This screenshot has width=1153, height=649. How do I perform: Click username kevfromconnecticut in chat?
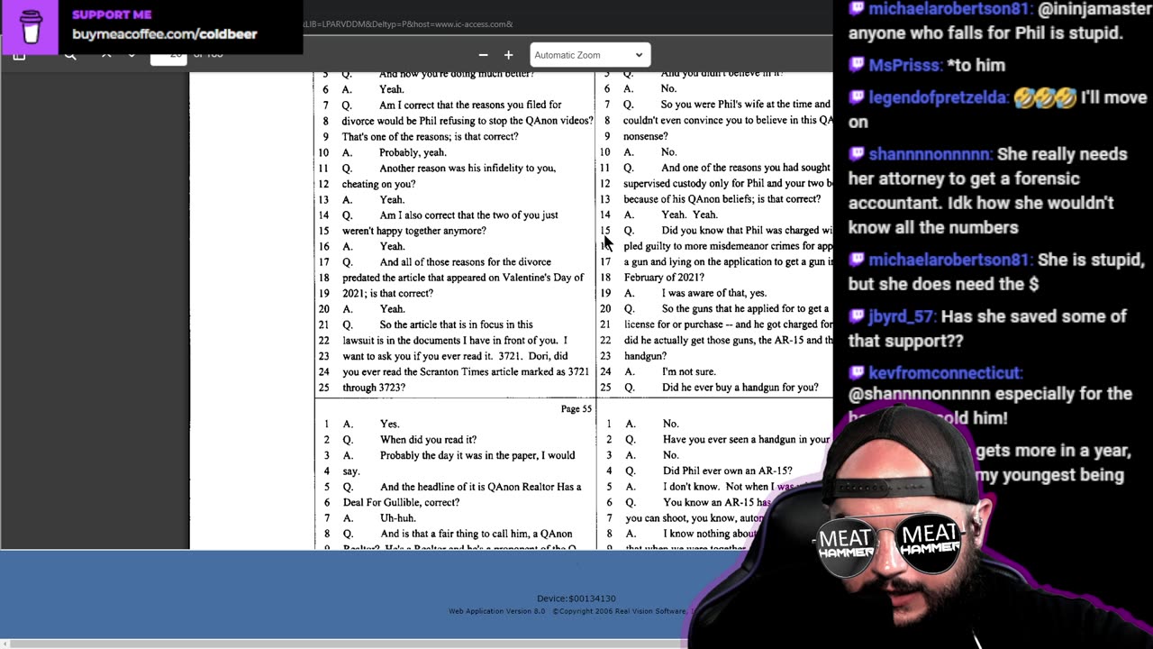point(945,372)
